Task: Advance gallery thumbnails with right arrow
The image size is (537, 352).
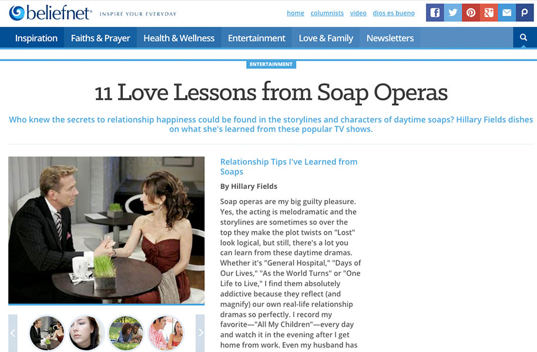Action: (200, 333)
